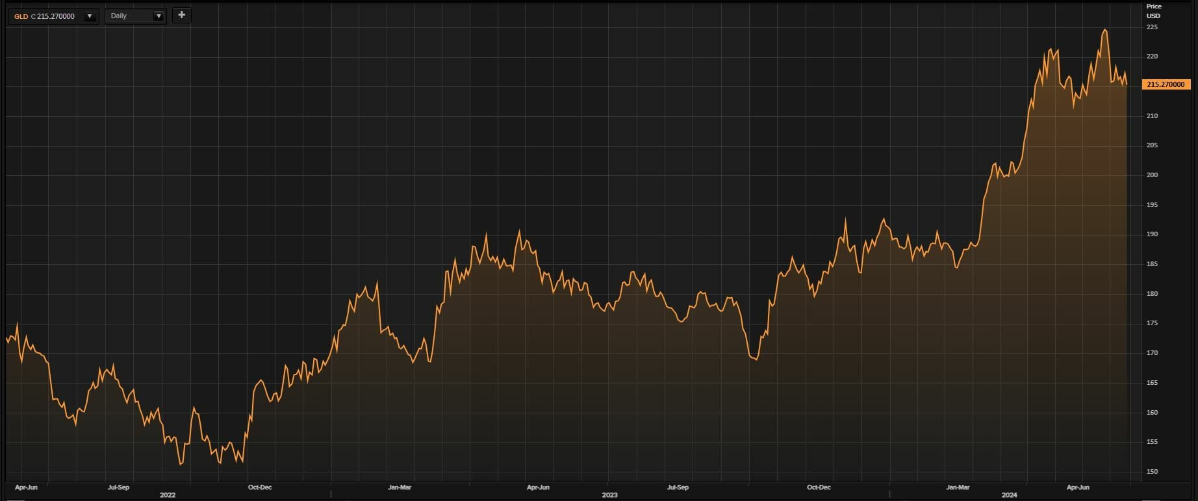Click the 2024 year label on time axis
The height and width of the screenshot is (501, 1198).
pos(1009,495)
